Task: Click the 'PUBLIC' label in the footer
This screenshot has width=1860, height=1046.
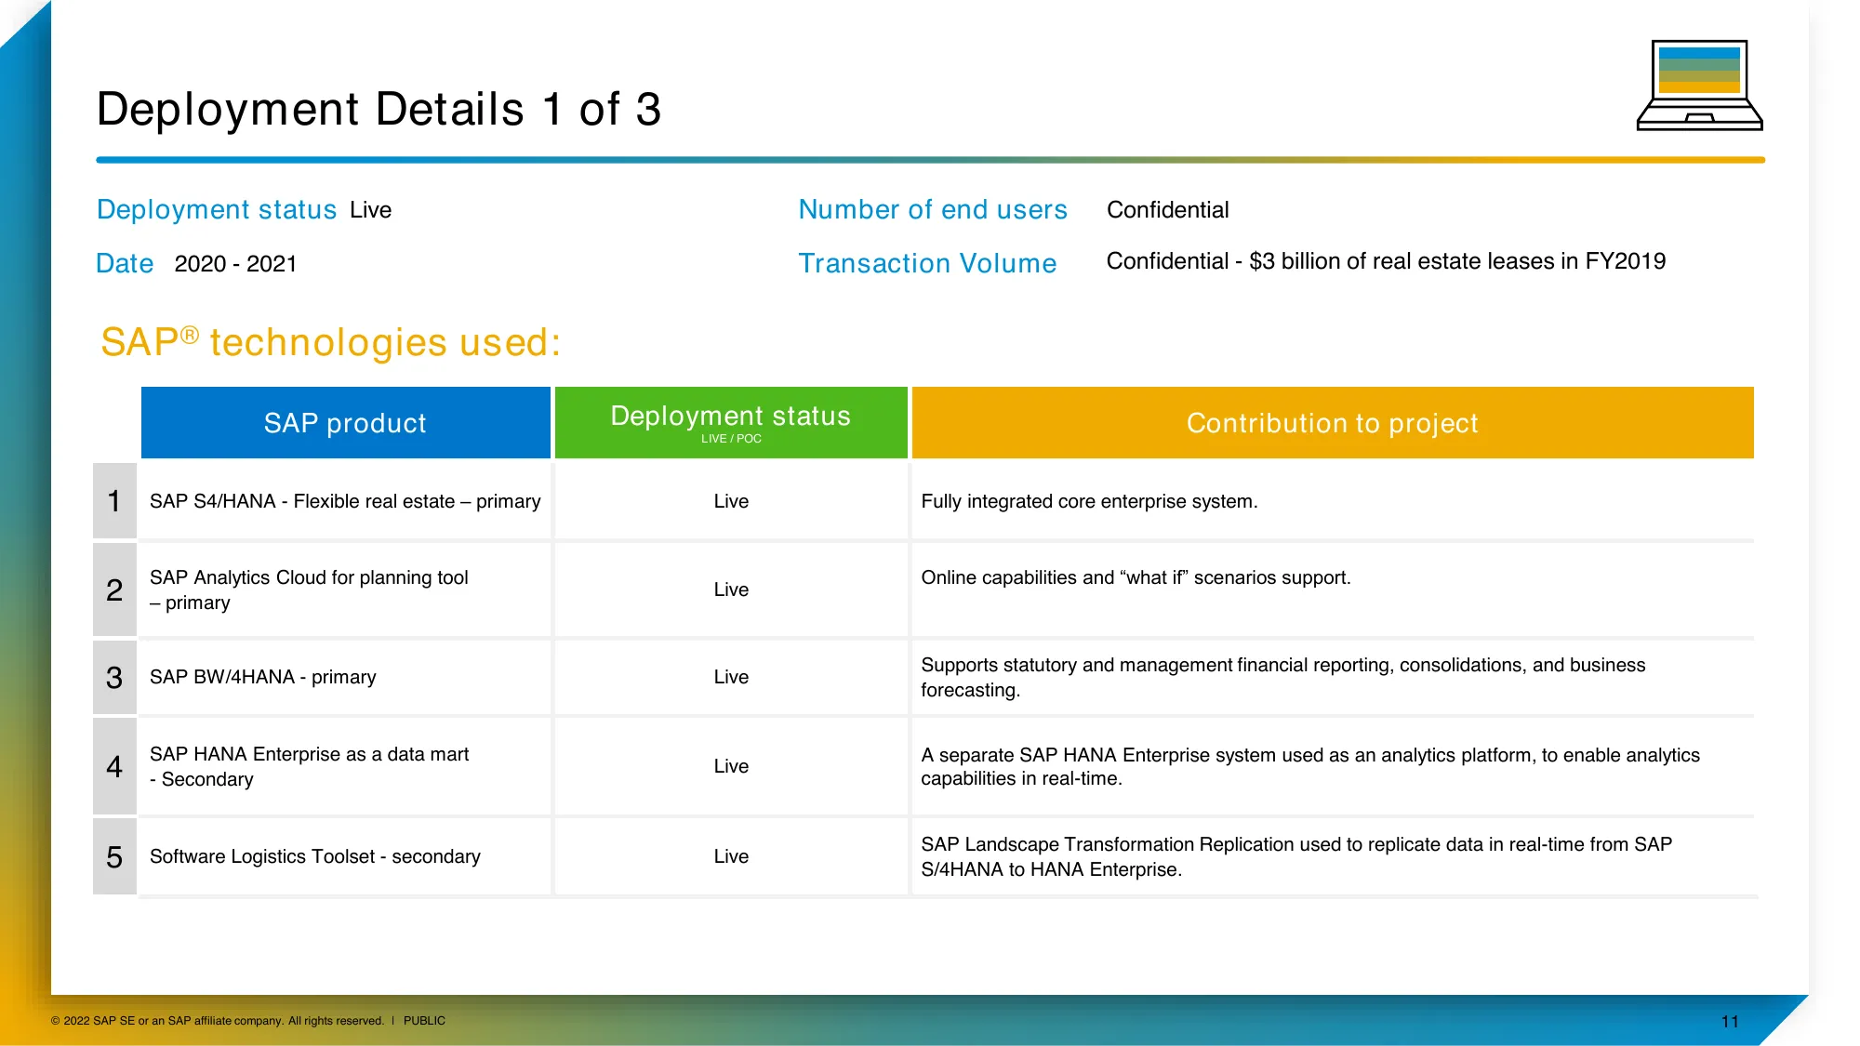Action: tap(424, 1021)
